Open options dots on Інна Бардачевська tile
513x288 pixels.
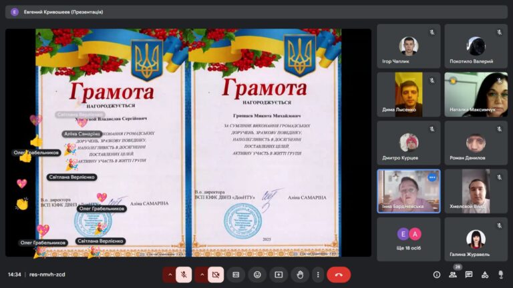click(x=432, y=177)
